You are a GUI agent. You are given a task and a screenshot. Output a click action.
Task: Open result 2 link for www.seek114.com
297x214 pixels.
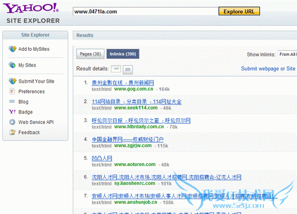(137, 102)
